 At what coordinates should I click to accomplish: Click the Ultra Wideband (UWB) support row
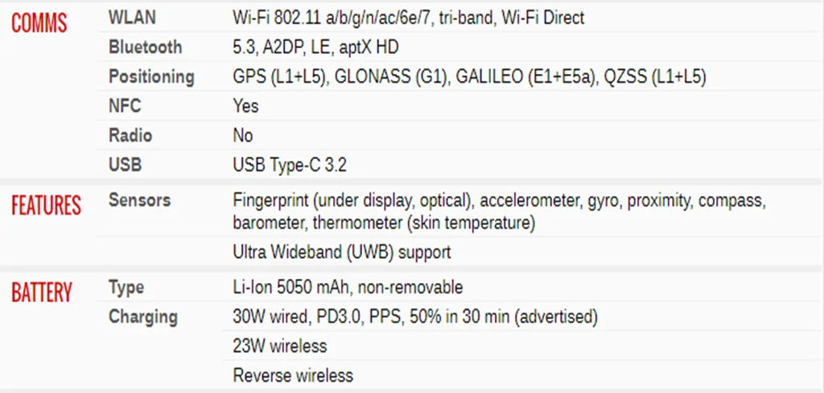point(341,252)
